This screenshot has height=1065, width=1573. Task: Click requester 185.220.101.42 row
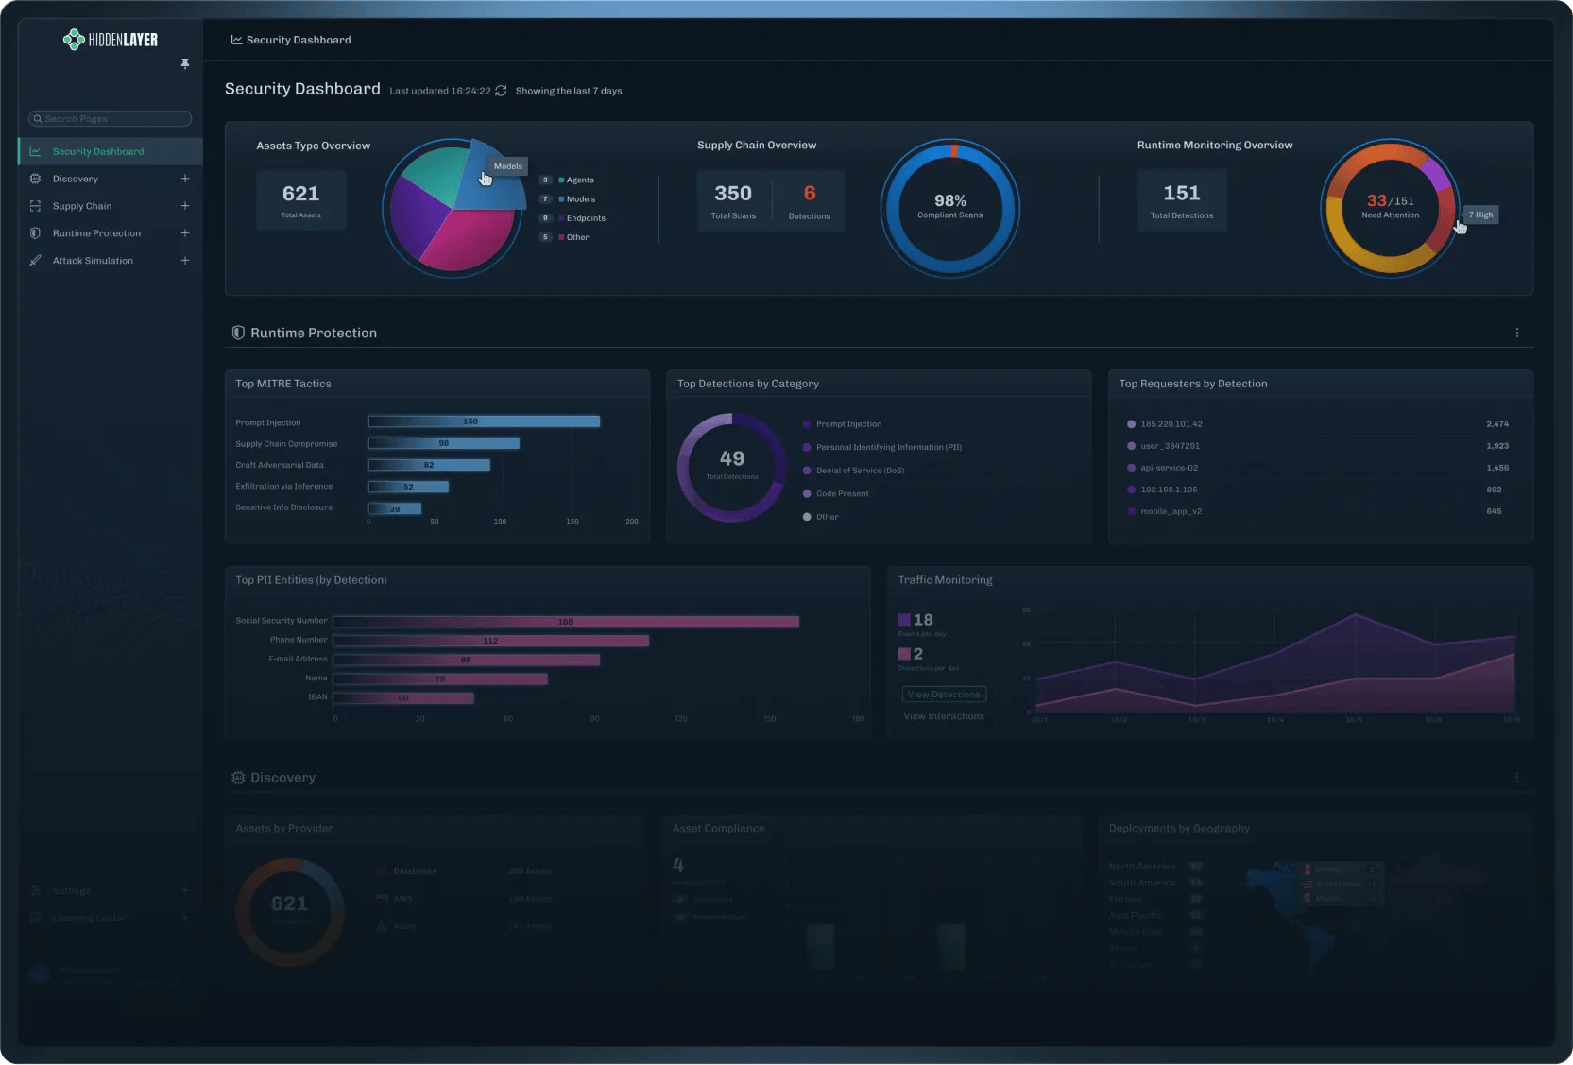coord(1318,424)
